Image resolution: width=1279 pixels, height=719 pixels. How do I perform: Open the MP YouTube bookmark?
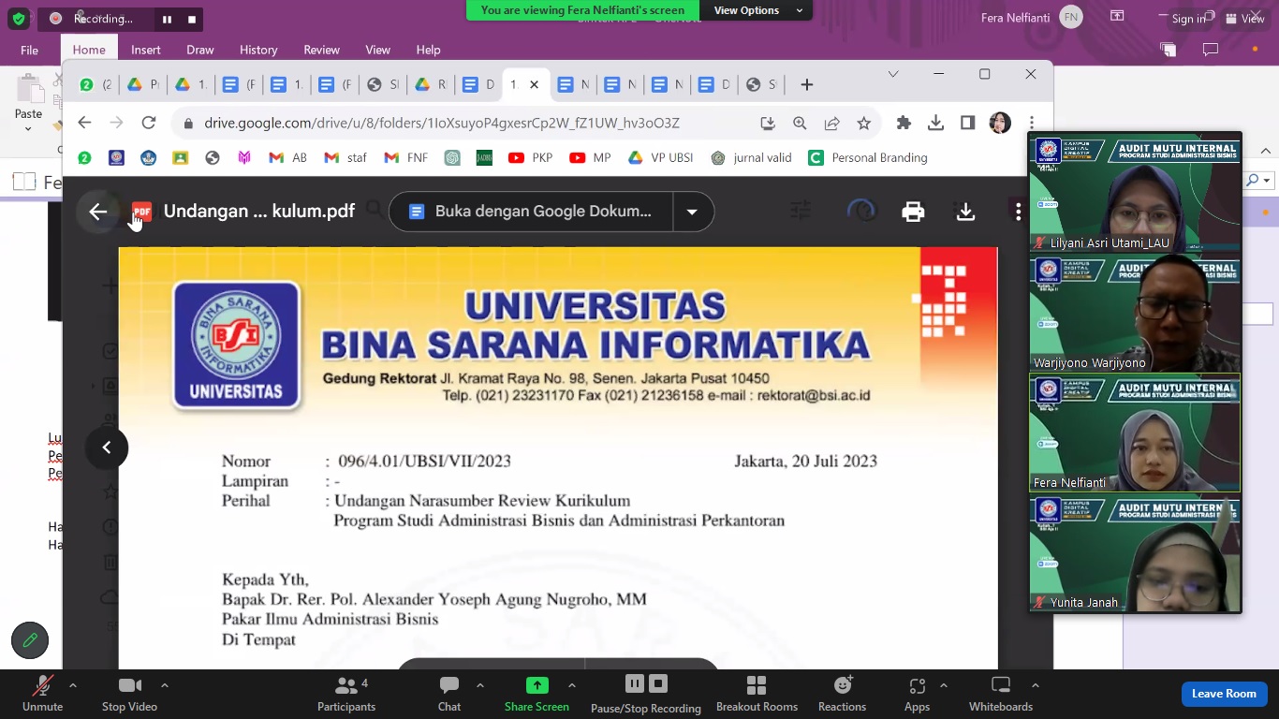590,157
